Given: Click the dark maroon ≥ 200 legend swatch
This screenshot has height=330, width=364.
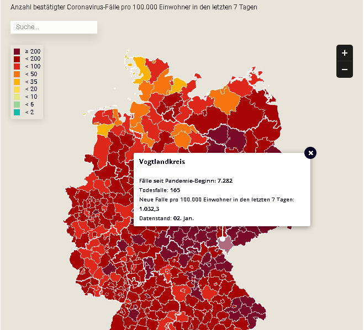Looking at the screenshot, I should (17, 51).
